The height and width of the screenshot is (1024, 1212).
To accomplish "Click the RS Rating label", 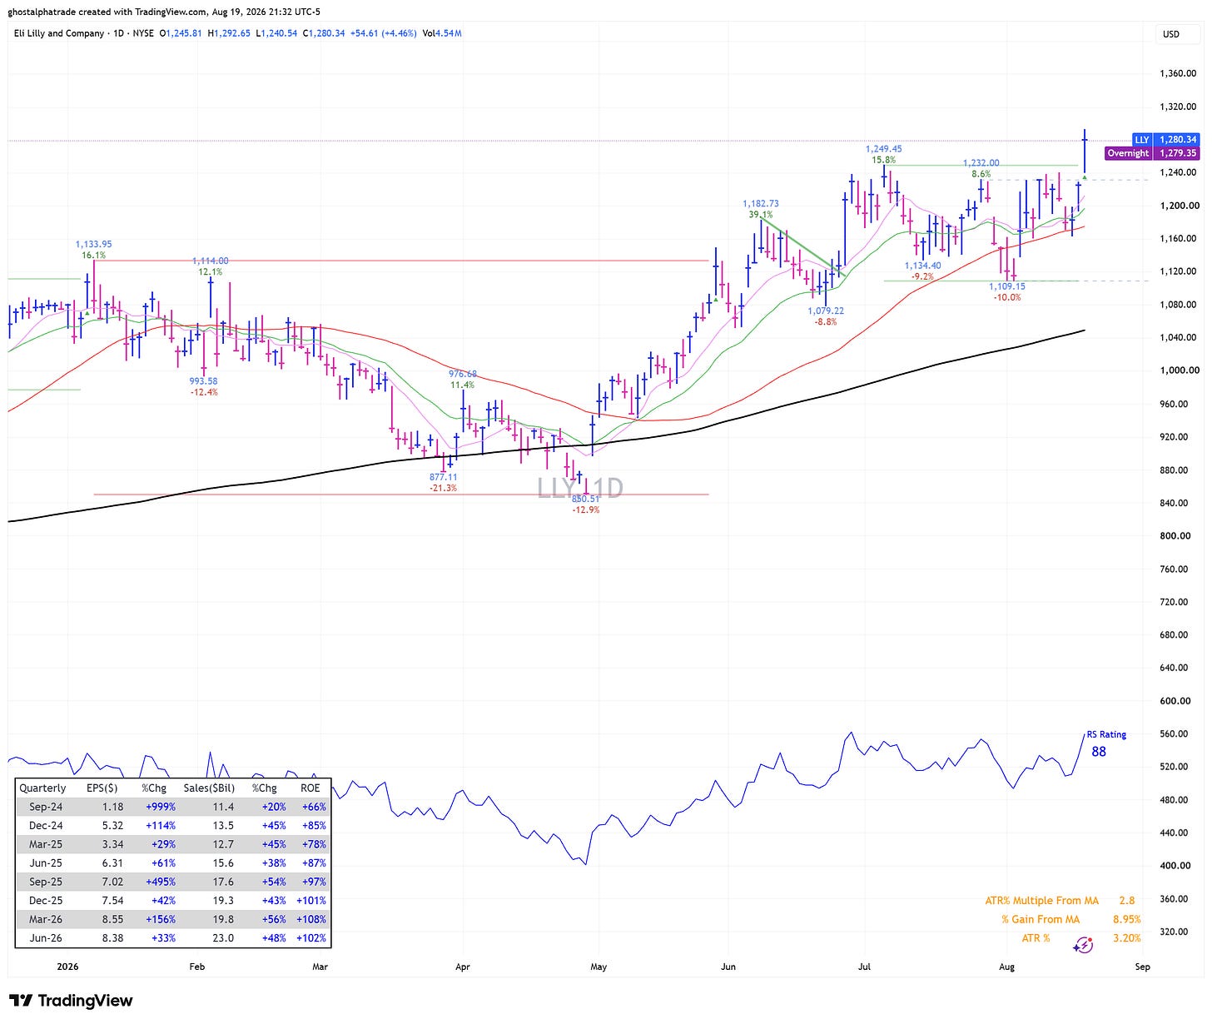I will 1106,734.
